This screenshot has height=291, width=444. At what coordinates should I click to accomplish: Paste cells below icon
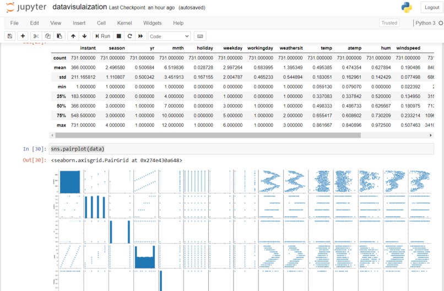[59, 36]
